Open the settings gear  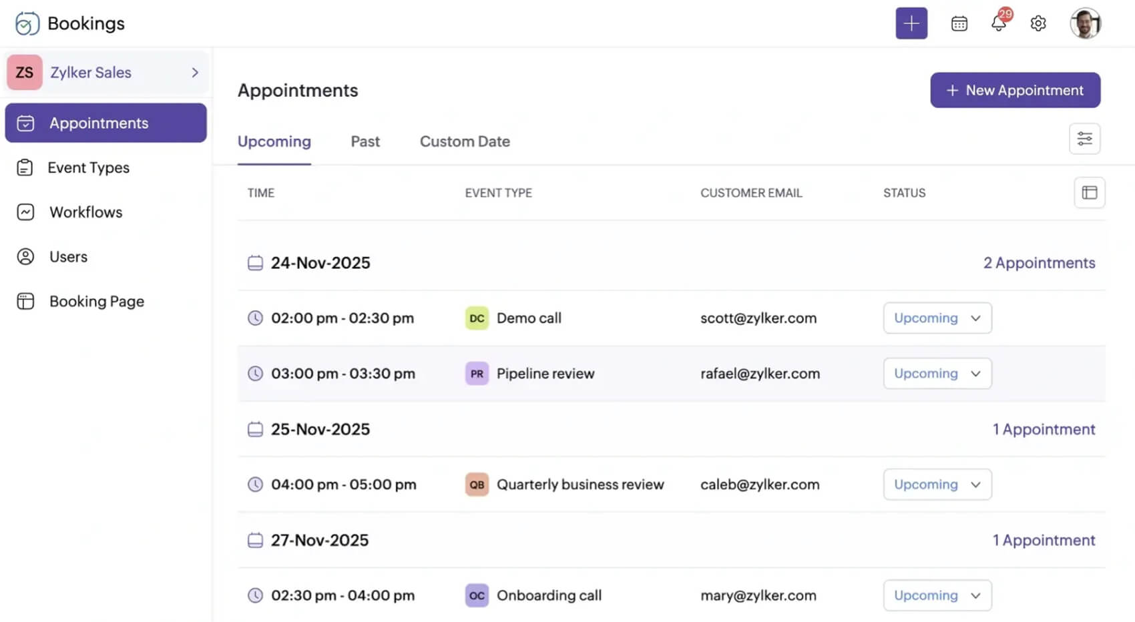1038,22
